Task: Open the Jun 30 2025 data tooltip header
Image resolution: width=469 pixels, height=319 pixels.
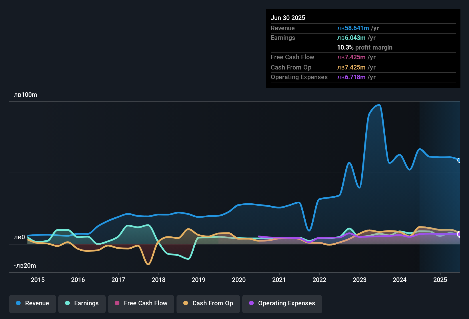Action: pos(288,18)
